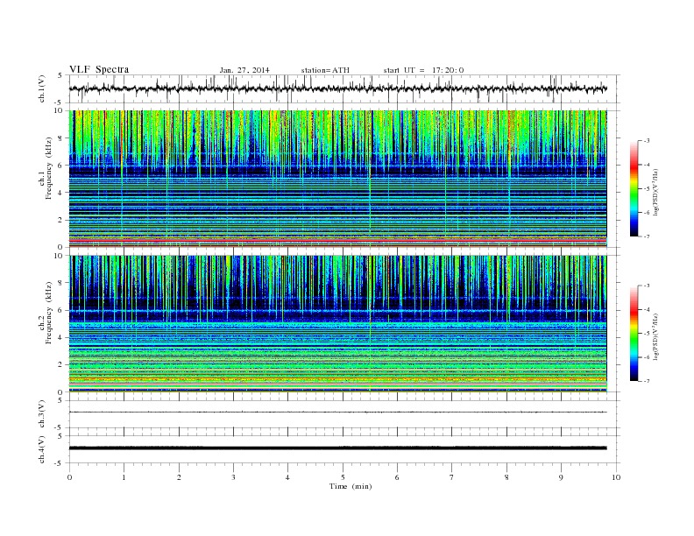Viewport: 694px width, 536px height.
Task: Click the ch.2 spectrogram color bar
Action: [x=634, y=333]
